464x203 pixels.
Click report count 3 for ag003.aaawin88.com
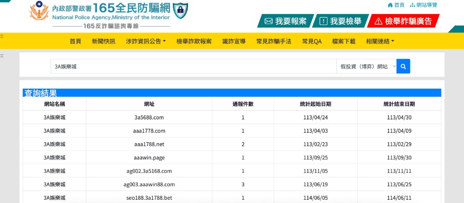(243, 184)
